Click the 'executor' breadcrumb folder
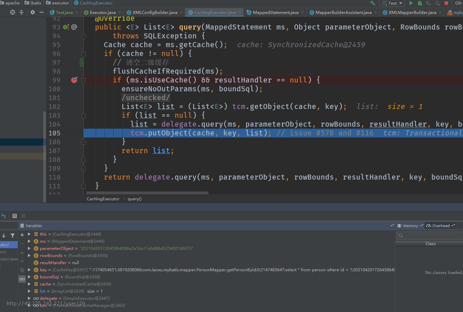This screenshot has height=312, width=463. coord(58,3)
